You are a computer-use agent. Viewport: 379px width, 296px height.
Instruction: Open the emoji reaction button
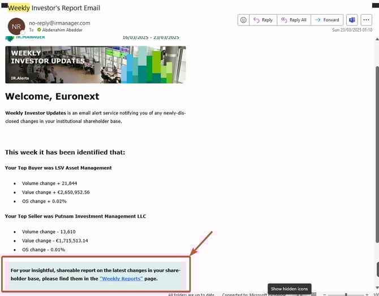pos(243,20)
